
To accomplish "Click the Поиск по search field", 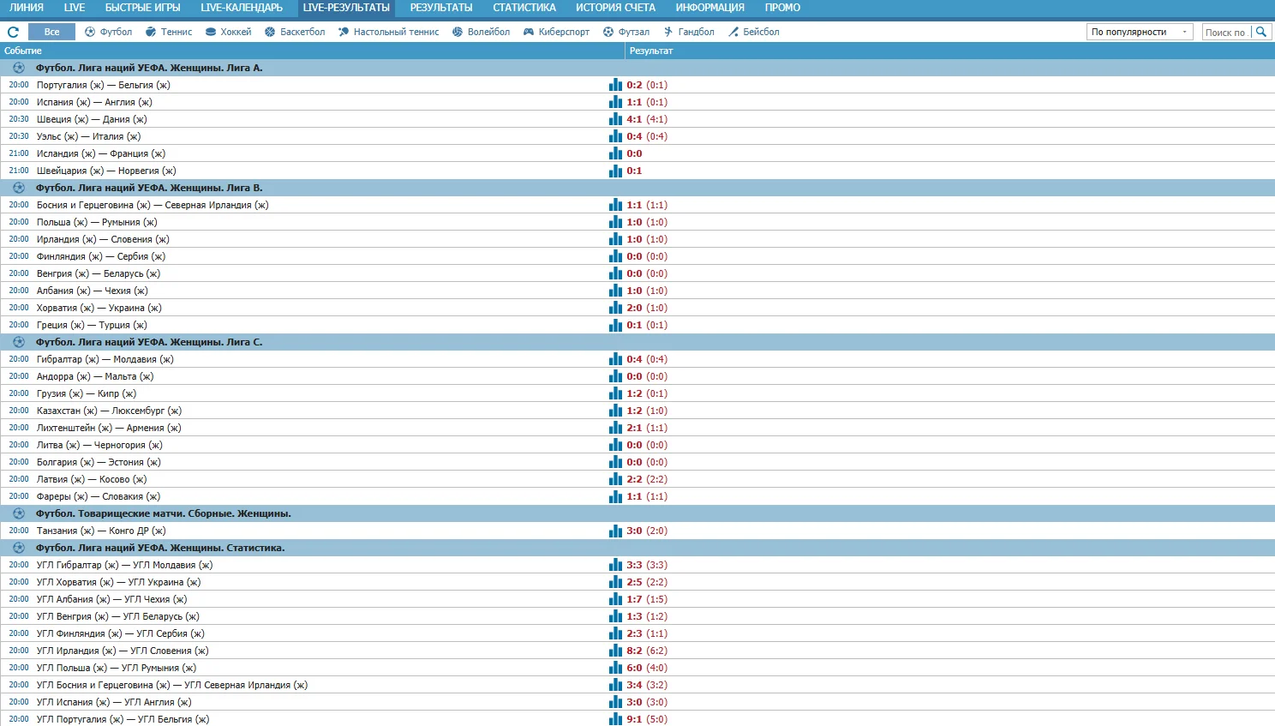I will pyautogui.click(x=1225, y=32).
